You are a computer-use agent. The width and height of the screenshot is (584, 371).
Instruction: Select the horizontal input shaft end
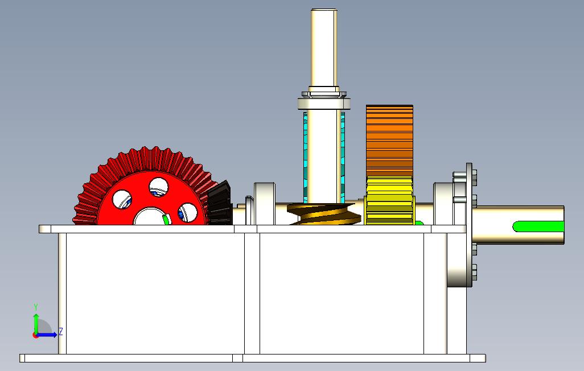click(519, 225)
